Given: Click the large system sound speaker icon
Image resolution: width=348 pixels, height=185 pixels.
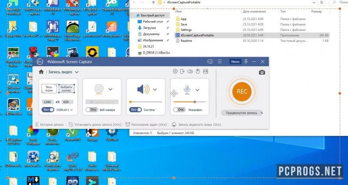Looking at the screenshot, I should click(x=144, y=89).
